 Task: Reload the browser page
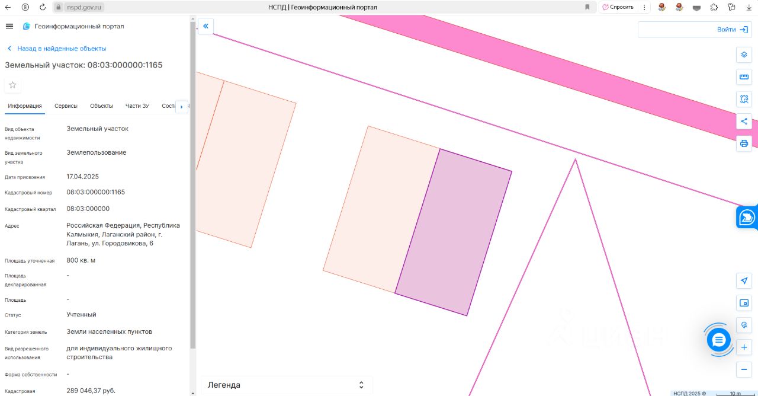[x=43, y=7]
